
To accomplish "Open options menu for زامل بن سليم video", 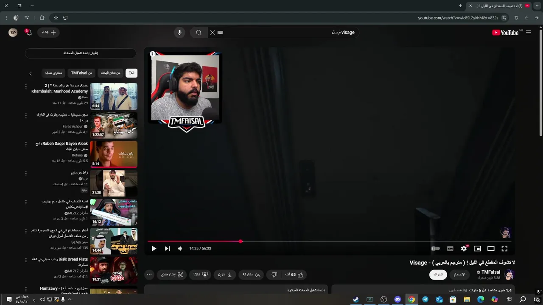I will point(26,173).
